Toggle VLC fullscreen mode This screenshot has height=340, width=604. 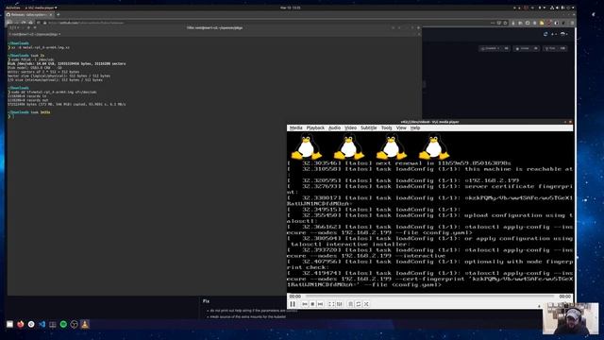pos(331,304)
